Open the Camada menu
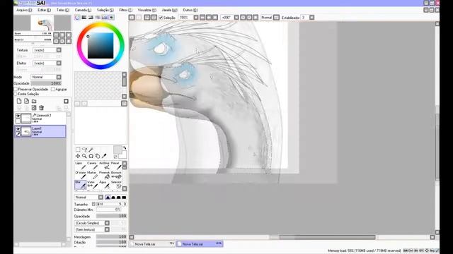This screenshot has height=254, width=453. (83, 10)
